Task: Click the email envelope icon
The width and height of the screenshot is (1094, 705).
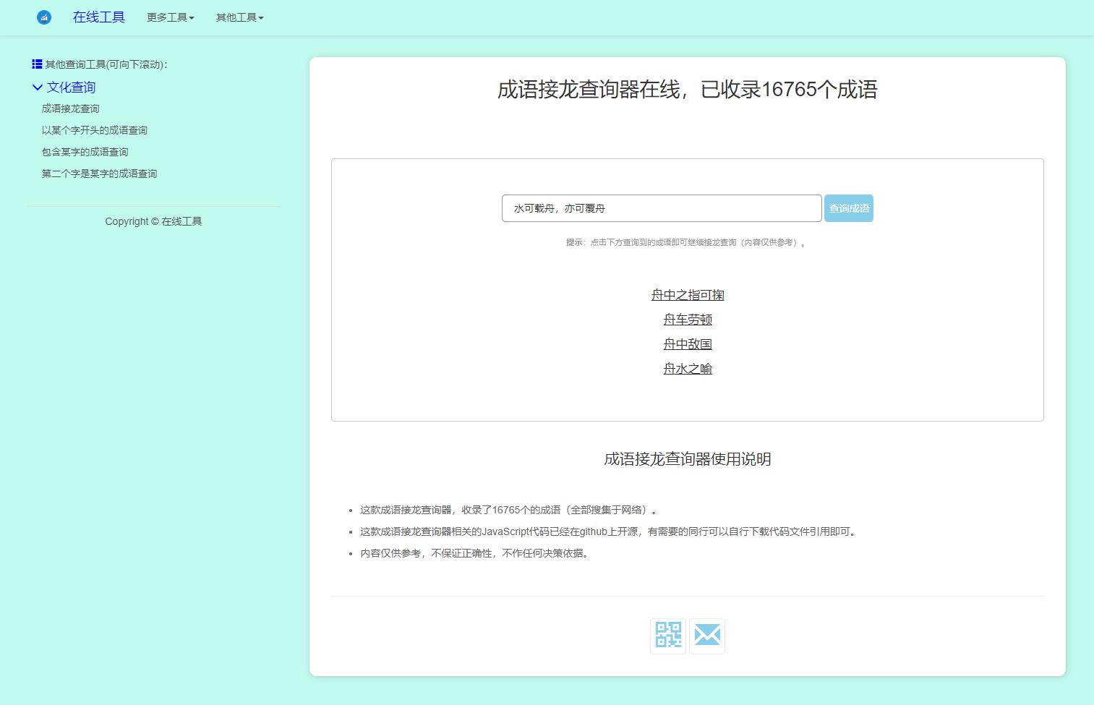Action: point(707,636)
